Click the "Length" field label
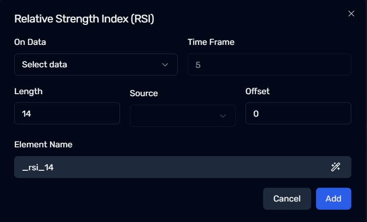The width and height of the screenshot is (367, 222). (x=28, y=92)
